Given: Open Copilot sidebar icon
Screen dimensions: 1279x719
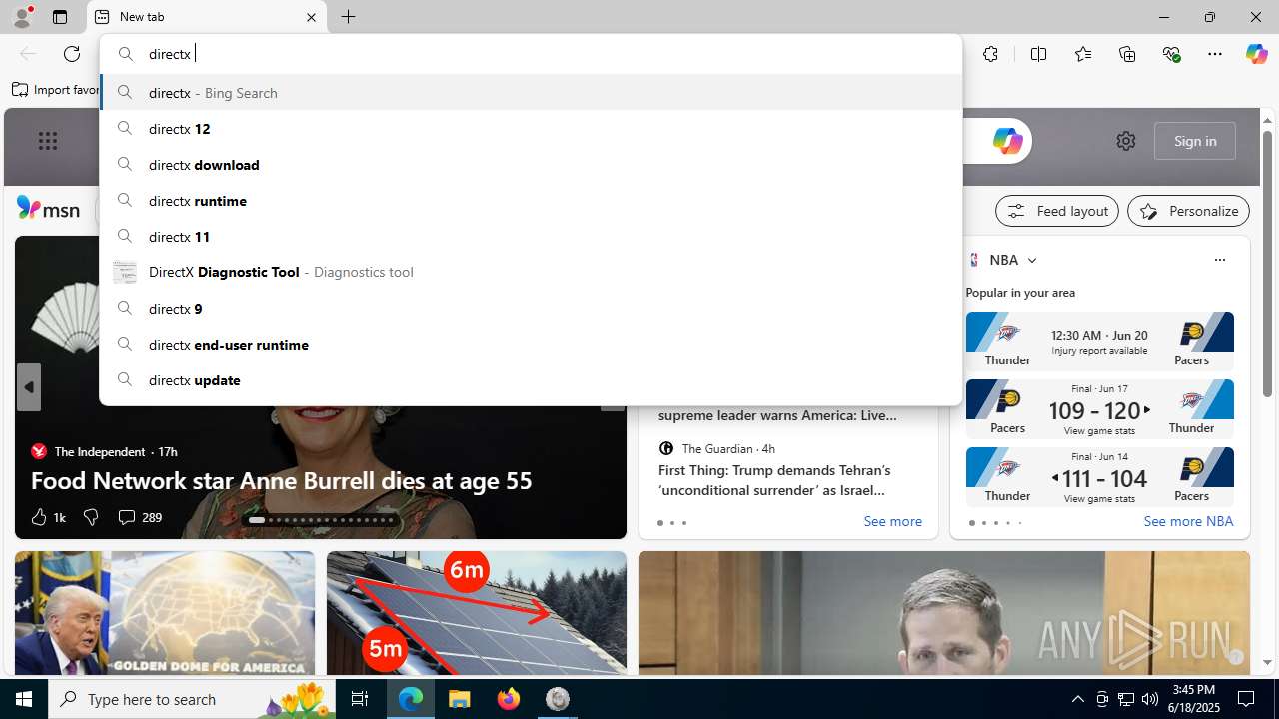Looking at the screenshot, I should [1256, 54].
